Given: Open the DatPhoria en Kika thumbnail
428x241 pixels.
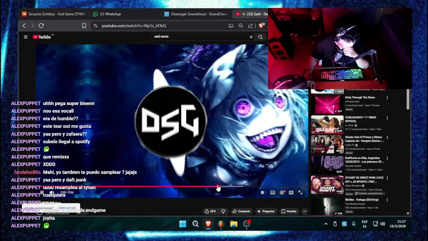Looking at the screenshot, I should tap(327, 165).
